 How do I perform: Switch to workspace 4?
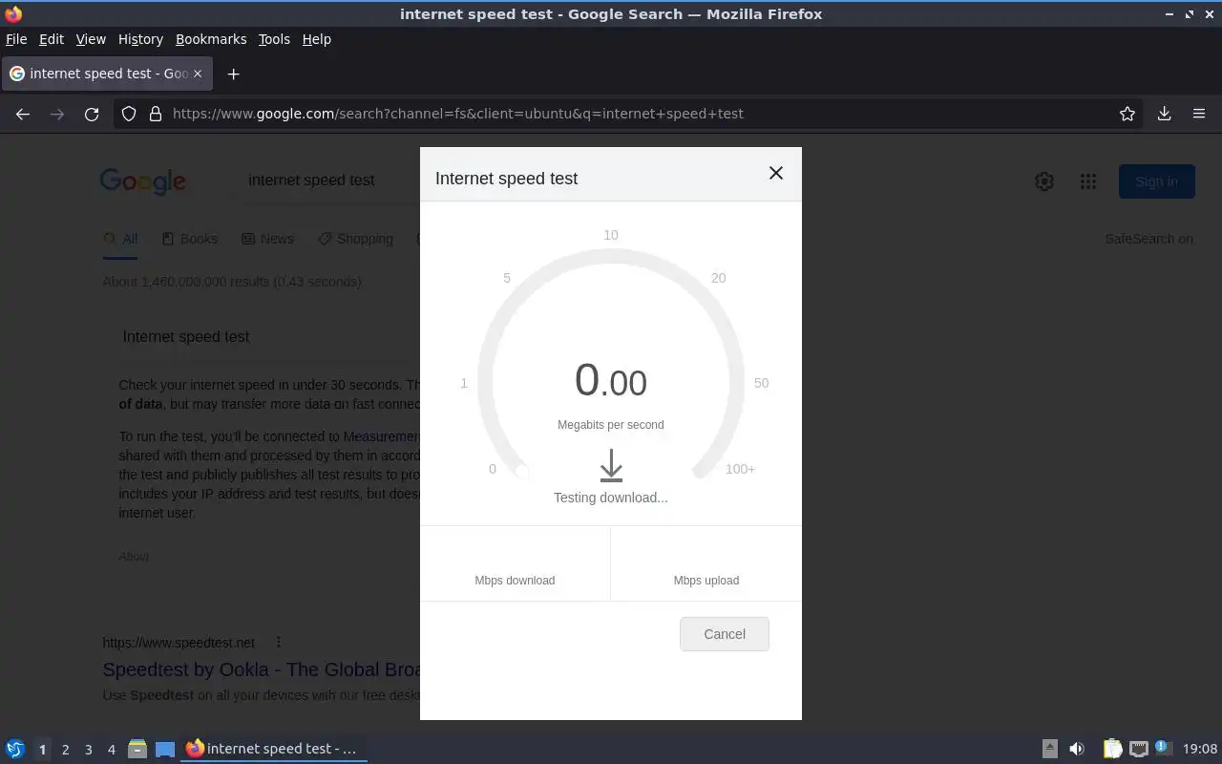[111, 750]
